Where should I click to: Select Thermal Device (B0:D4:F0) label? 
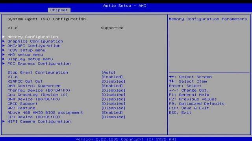pos(39,90)
